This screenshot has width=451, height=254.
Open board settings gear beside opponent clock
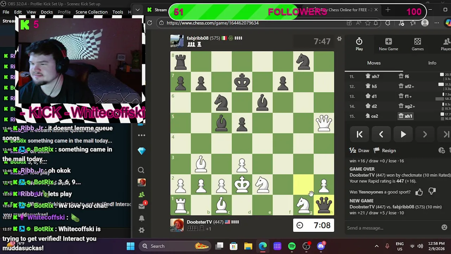tap(339, 39)
